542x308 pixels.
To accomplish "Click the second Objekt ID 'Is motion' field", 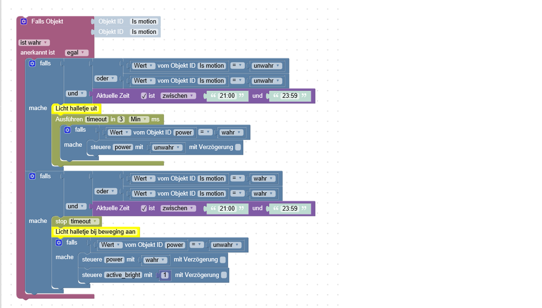I will [144, 32].
